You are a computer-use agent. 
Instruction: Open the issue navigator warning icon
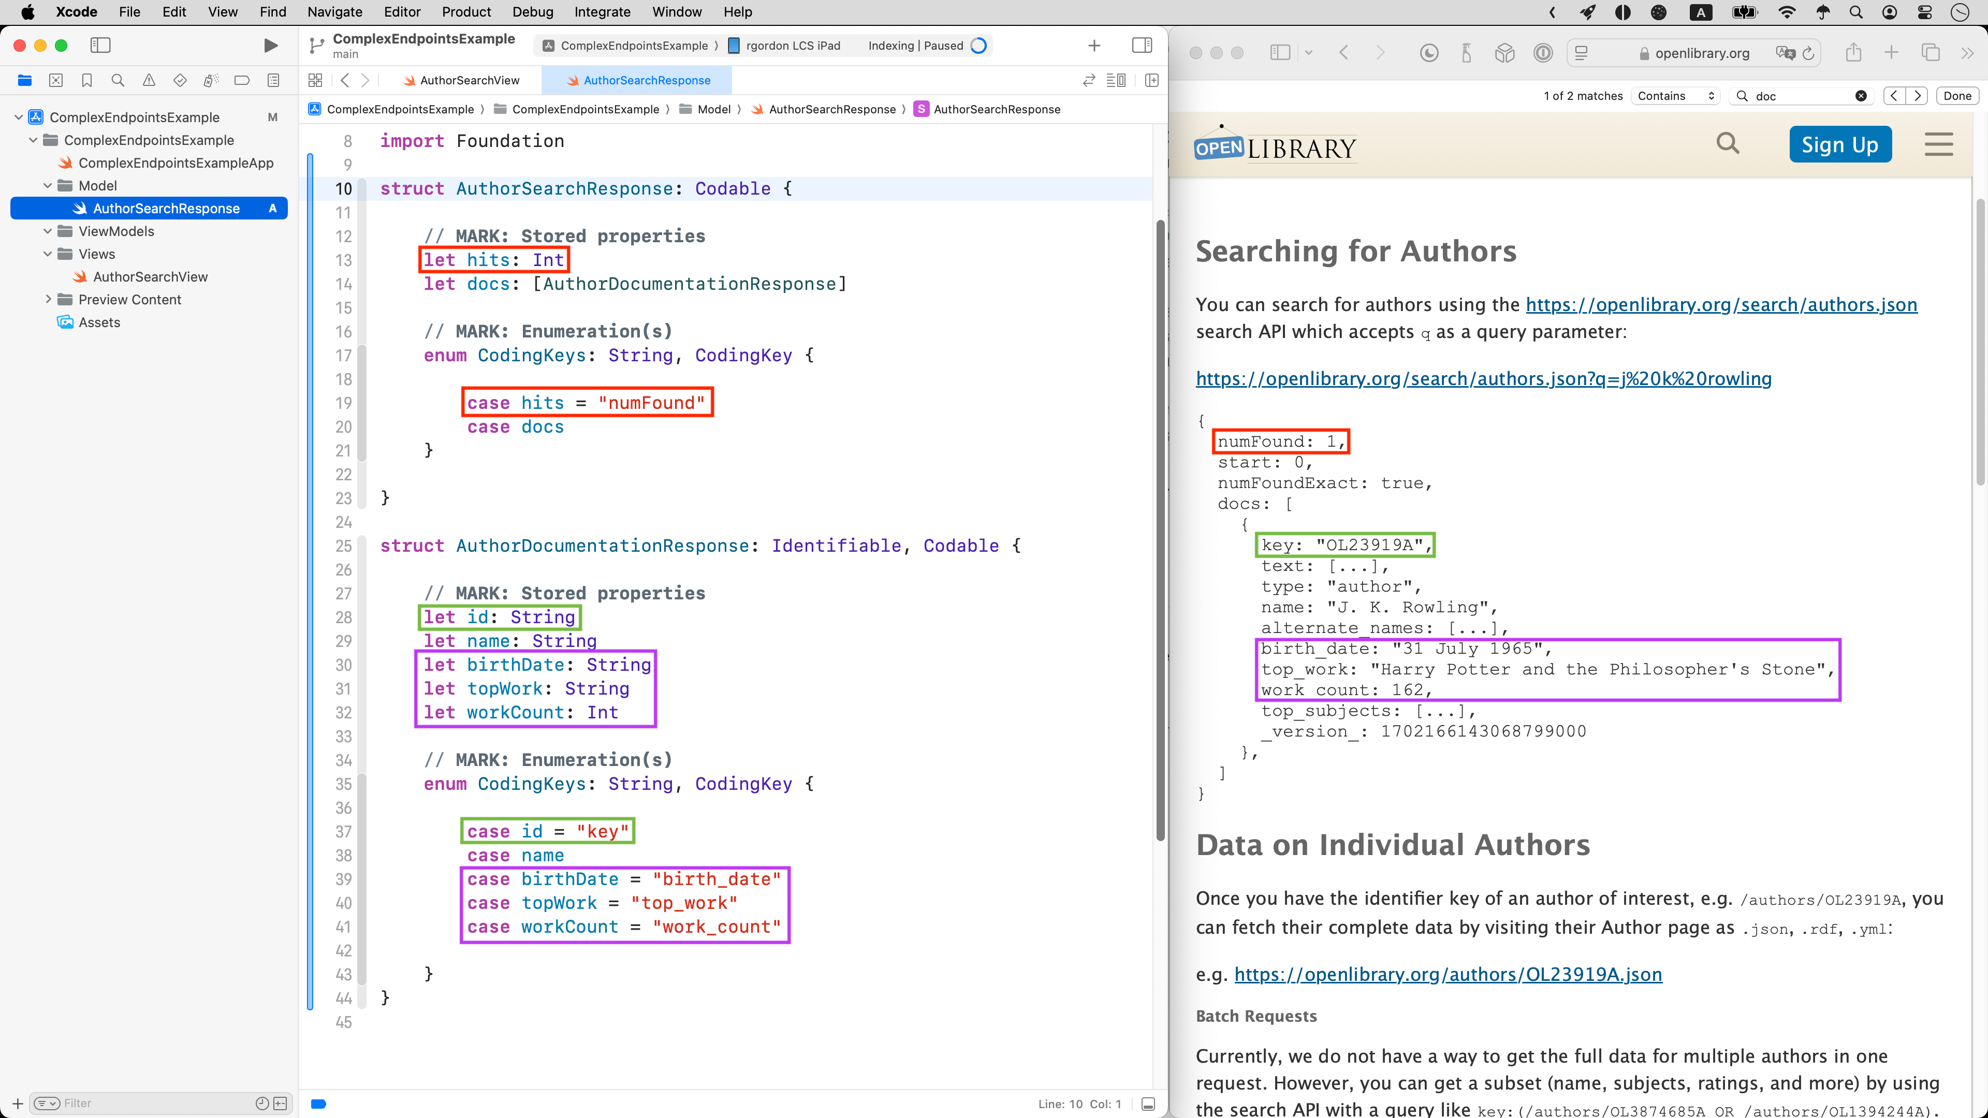click(149, 80)
